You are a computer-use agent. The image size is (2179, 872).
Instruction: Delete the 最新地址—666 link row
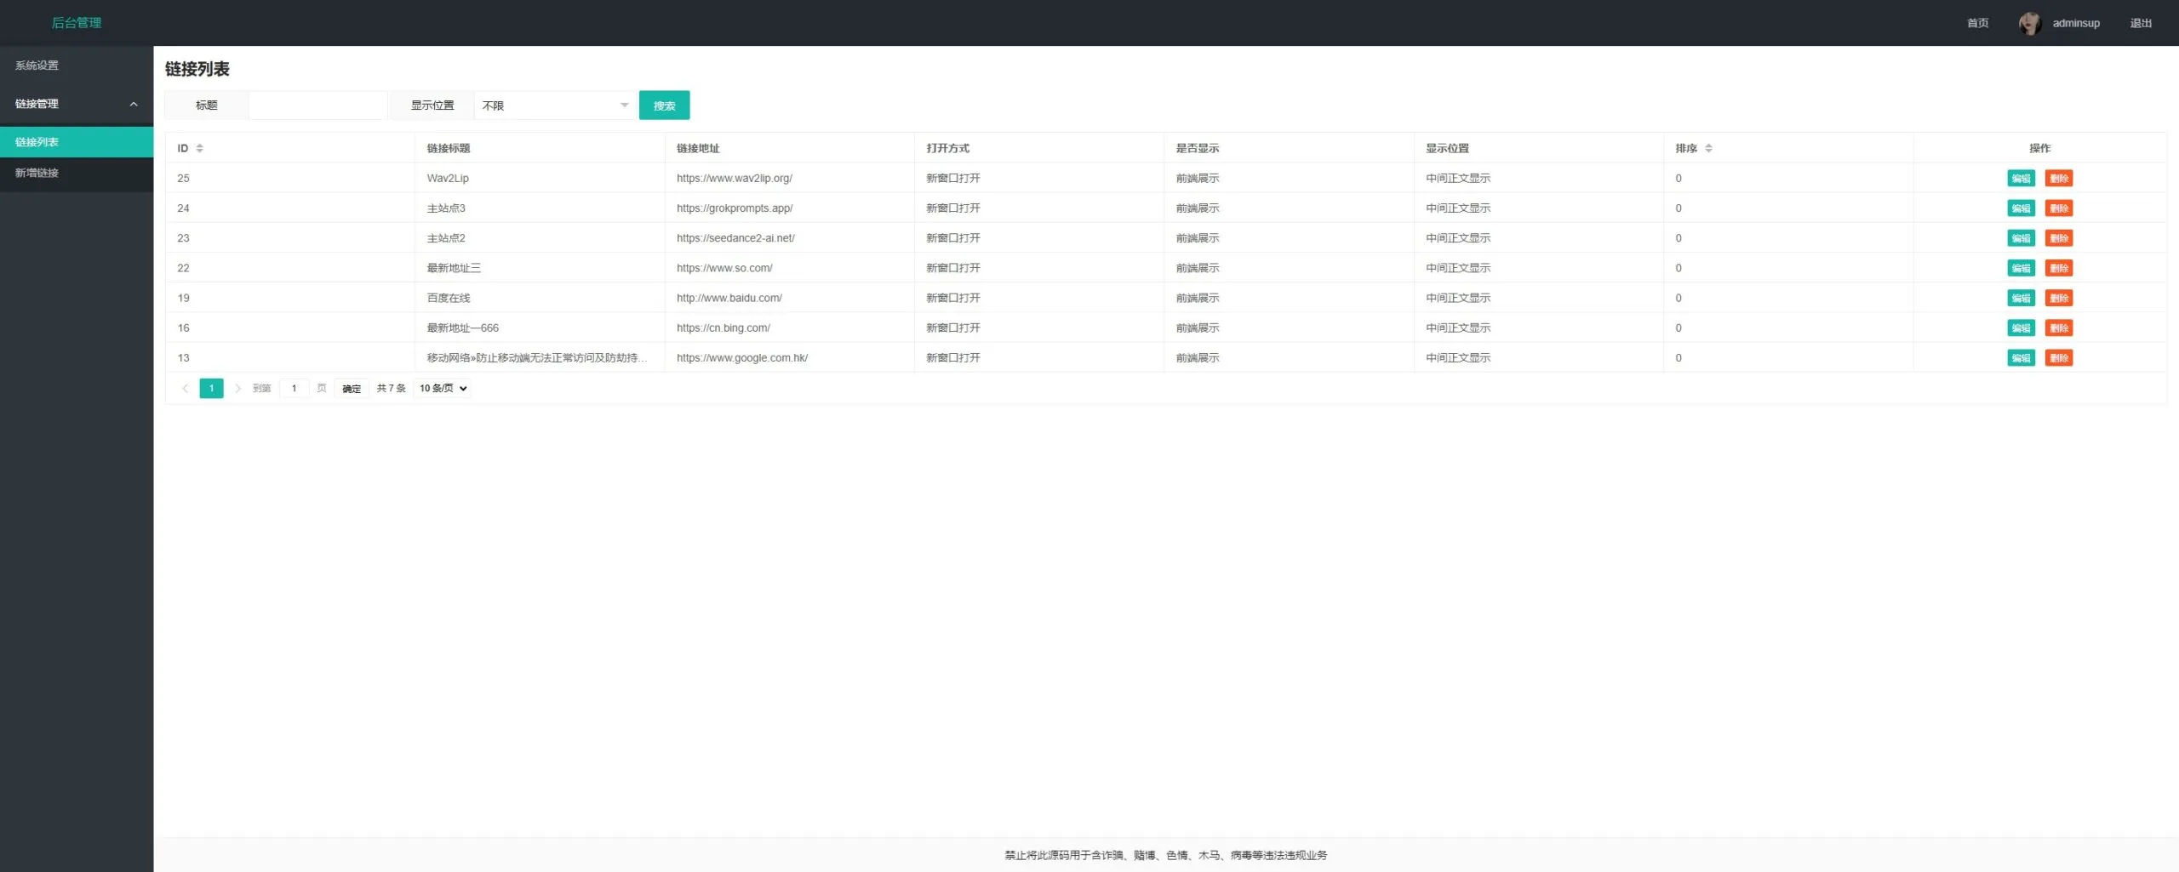[x=2059, y=328]
